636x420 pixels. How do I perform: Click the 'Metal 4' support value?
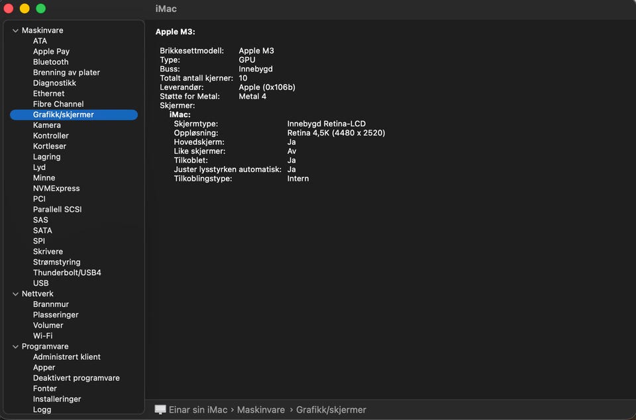click(252, 97)
